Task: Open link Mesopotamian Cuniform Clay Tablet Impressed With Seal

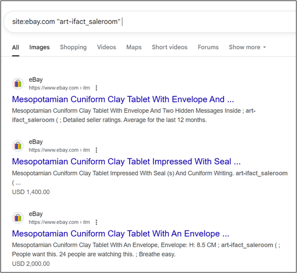Action: coord(126,162)
